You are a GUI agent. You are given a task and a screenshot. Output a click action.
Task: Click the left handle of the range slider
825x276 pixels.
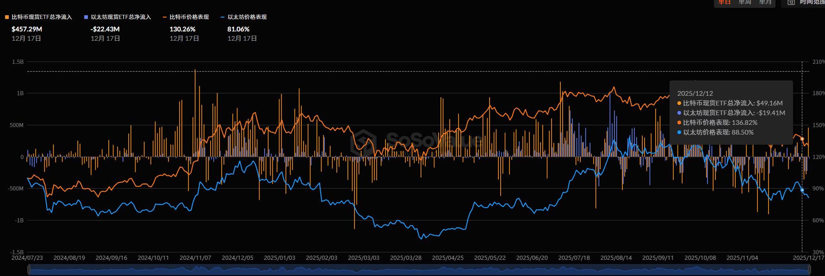pos(29,269)
